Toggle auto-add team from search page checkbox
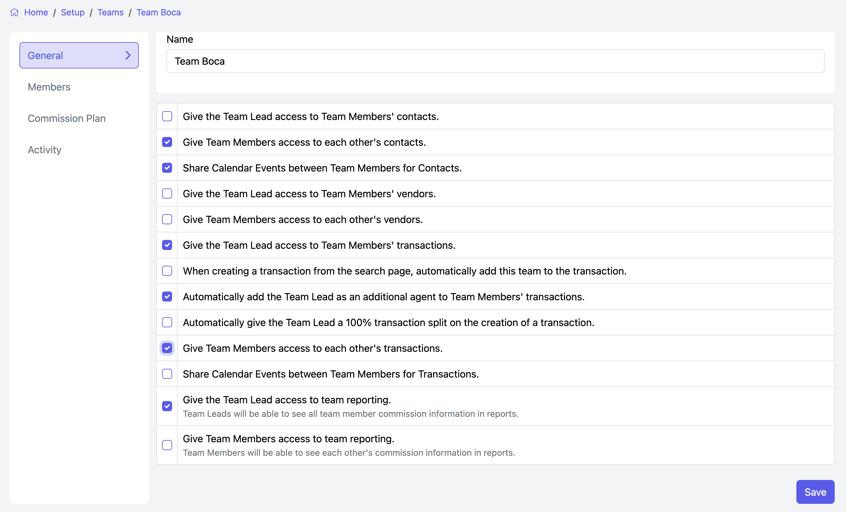This screenshot has width=846, height=512. pyautogui.click(x=167, y=271)
